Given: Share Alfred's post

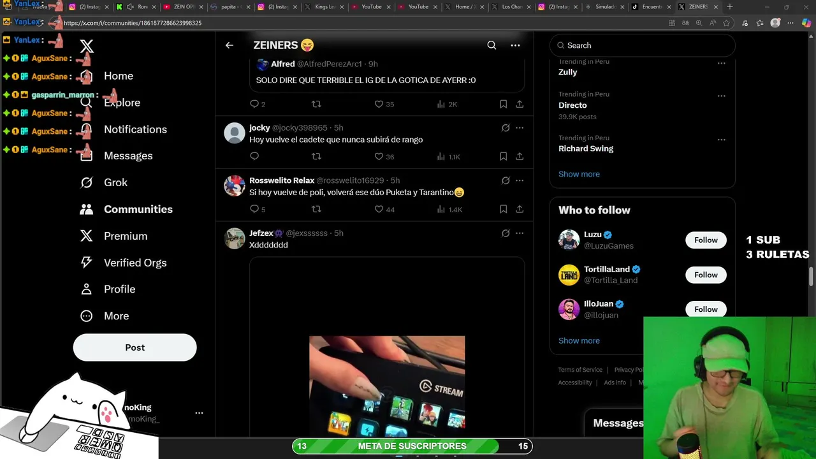Looking at the screenshot, I should [520, 104].
